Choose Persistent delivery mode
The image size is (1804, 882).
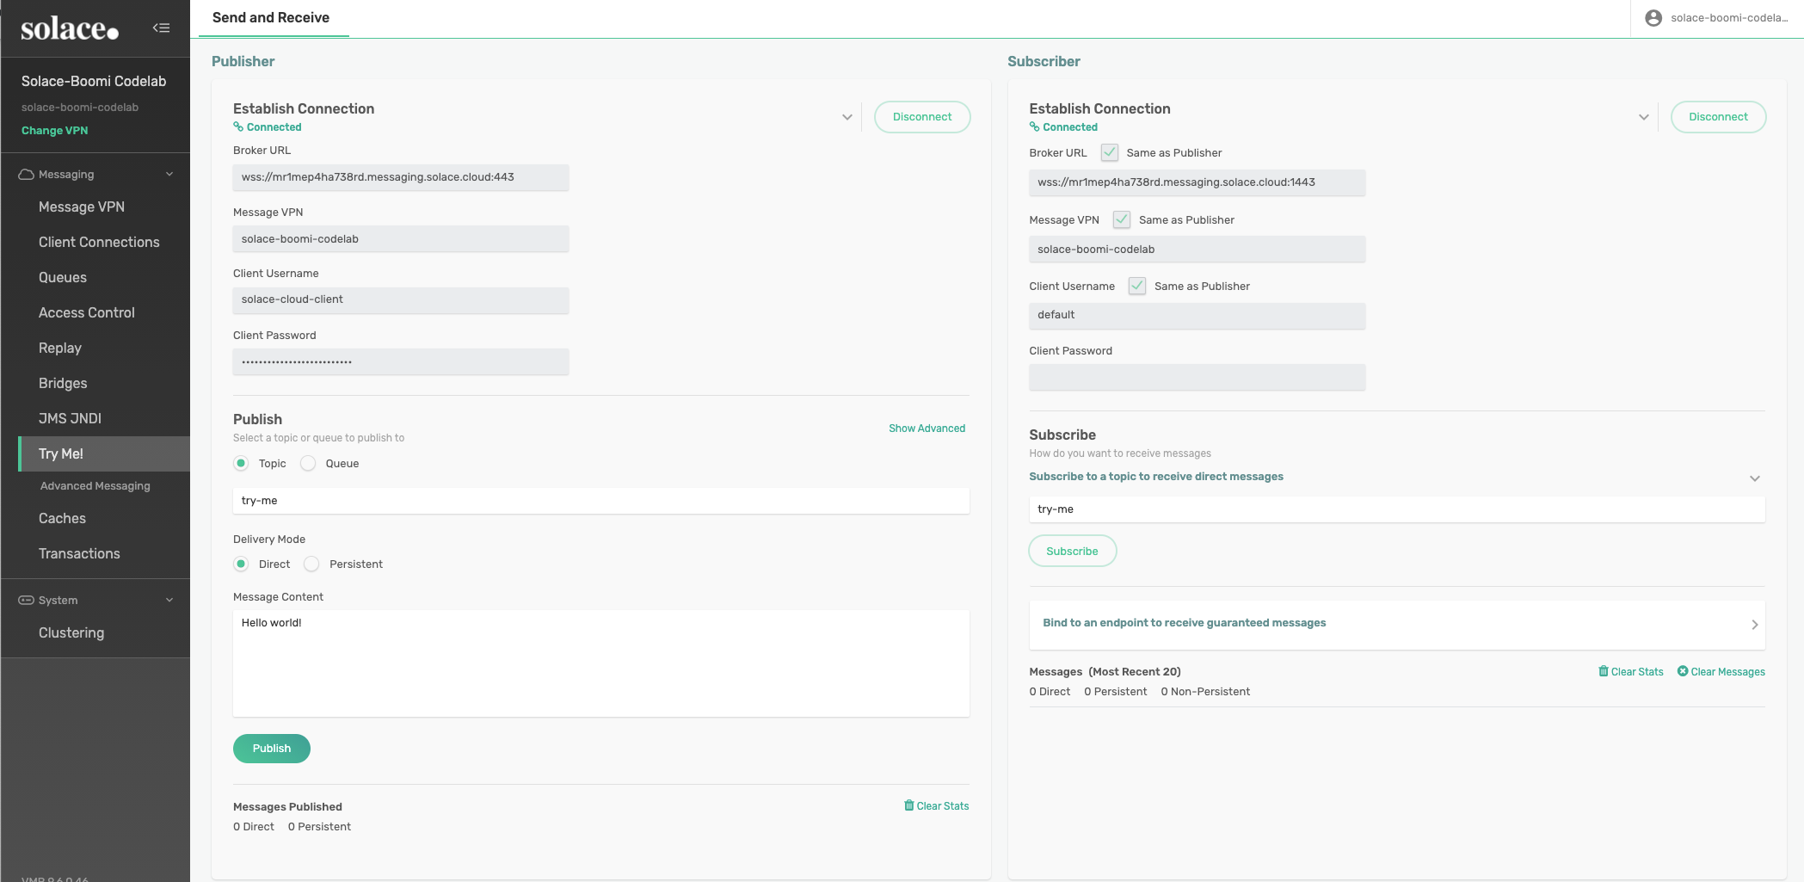point(311,564)
